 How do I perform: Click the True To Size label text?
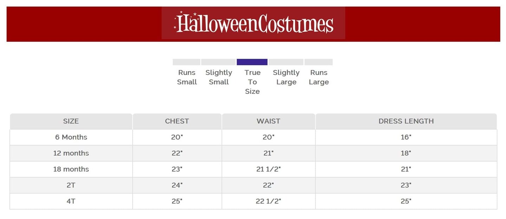pyautogui.click(x=252, y=82)
